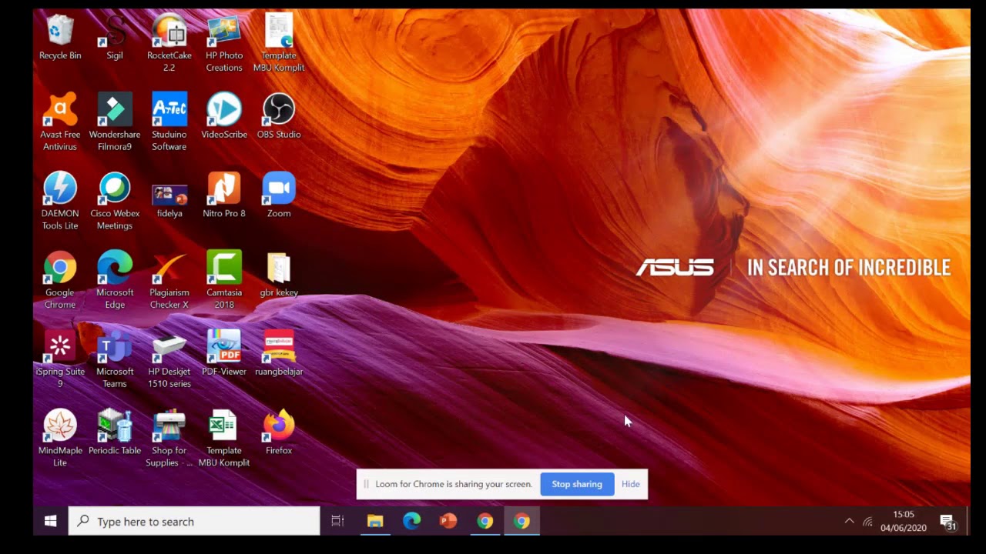Open the clock showing 15:05
The height and width of the screenshot is (554, 986).
tap(904, 521)
